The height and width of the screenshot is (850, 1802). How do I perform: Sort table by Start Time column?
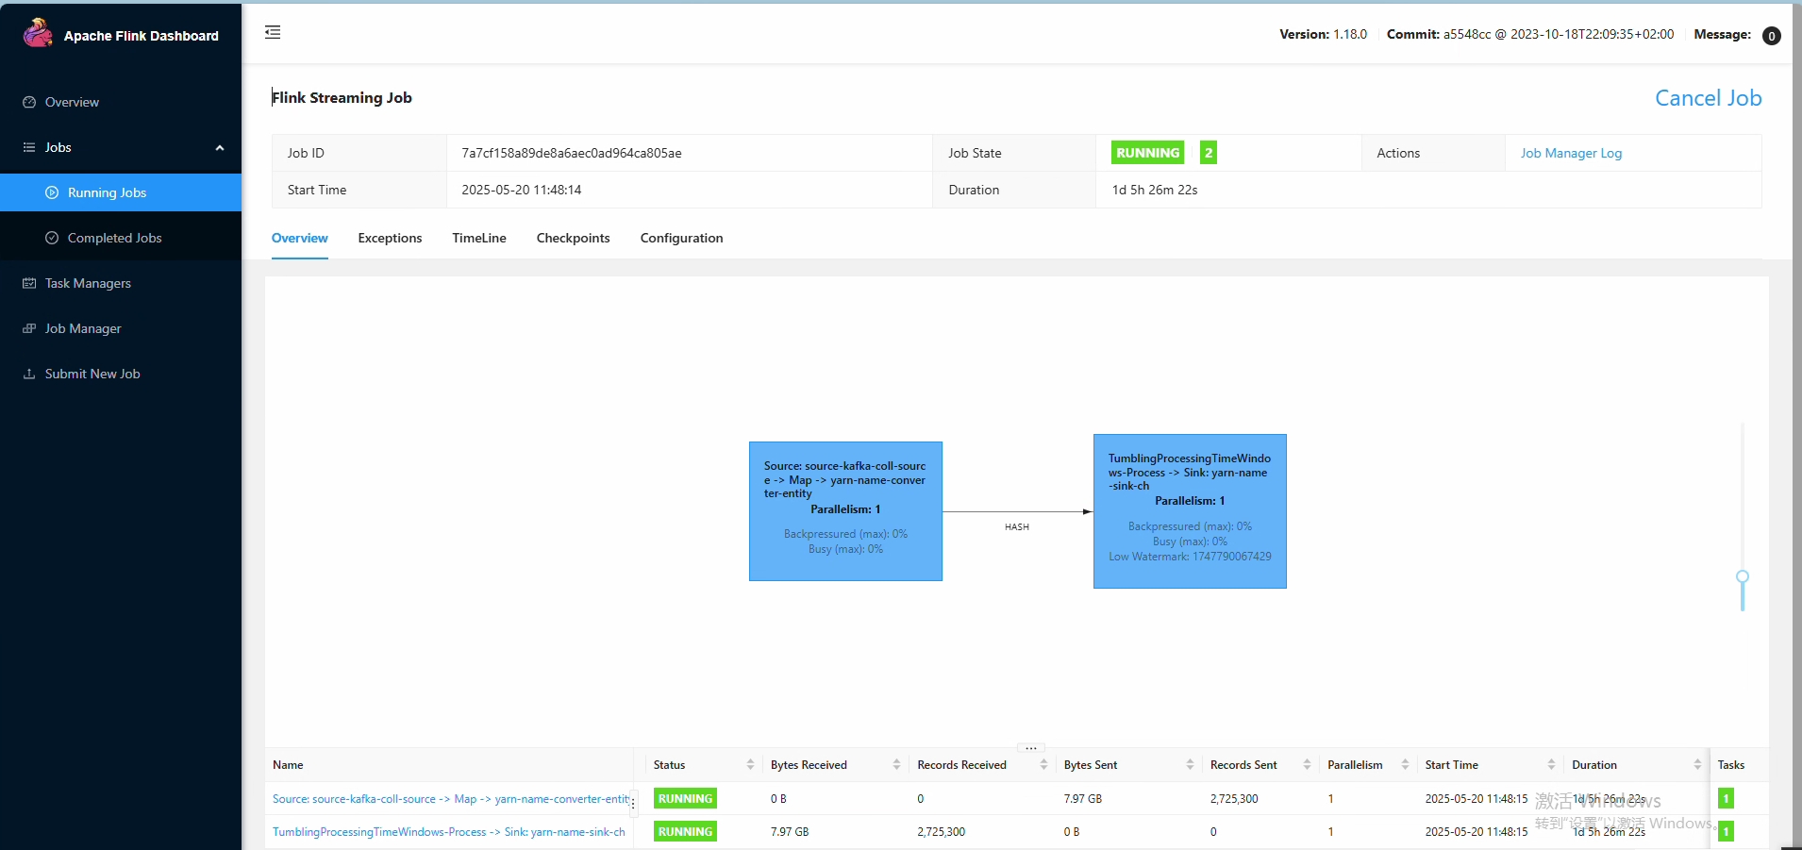pos(1551,765)
